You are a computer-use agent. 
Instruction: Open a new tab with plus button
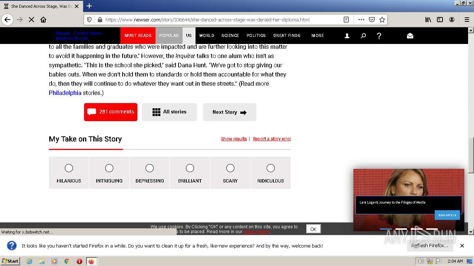pyautogui.click(x=89, y=6)
